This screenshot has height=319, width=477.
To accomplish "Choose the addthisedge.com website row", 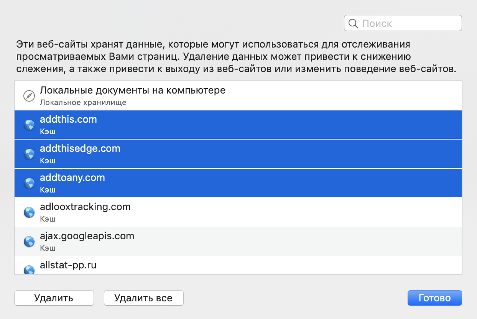I will (238, 154).
